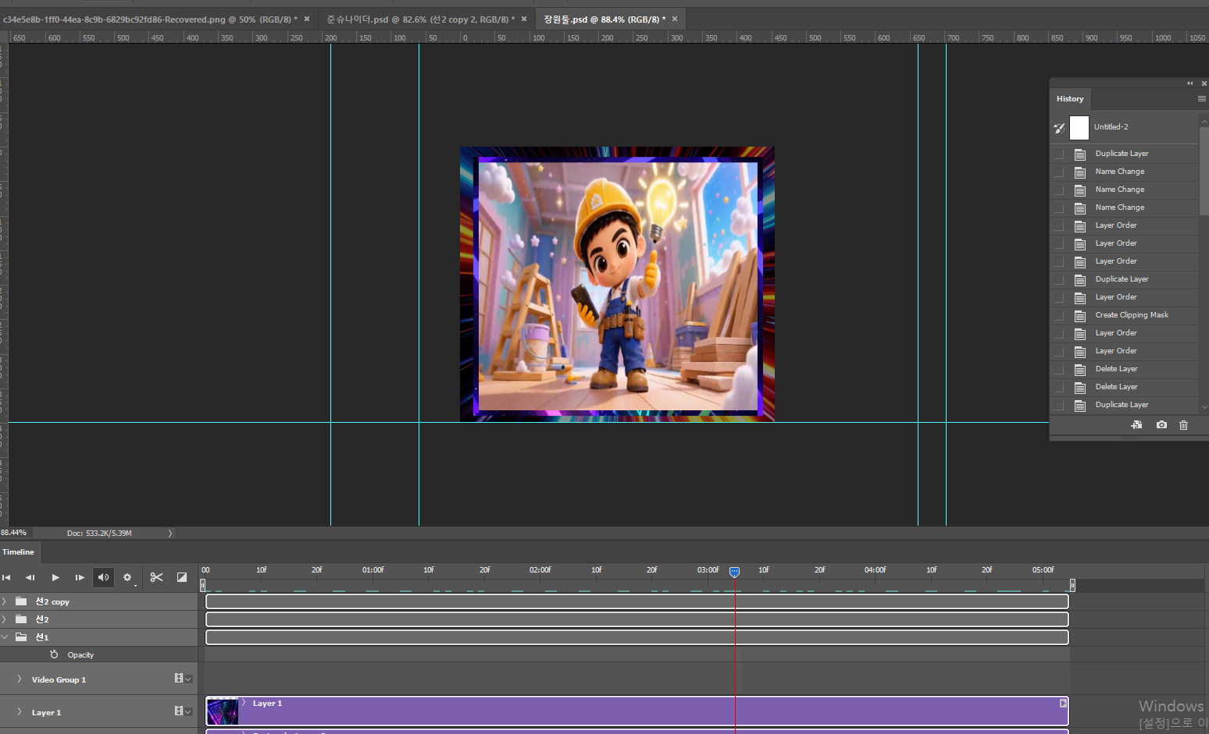Open Layer 1 track filmstrip media menu

[x=183, y=711]
